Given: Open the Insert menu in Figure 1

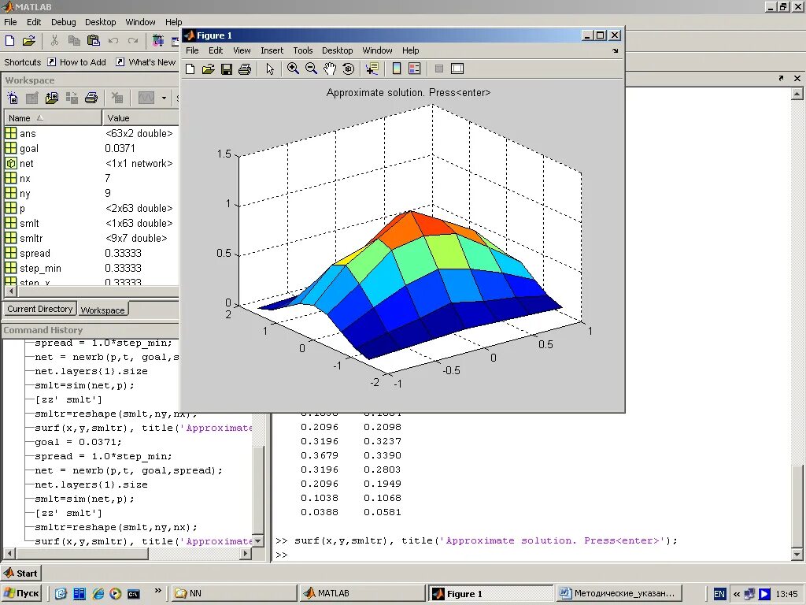Looking at the screenshot, I should pyautogui.click(x=272, y=50).
